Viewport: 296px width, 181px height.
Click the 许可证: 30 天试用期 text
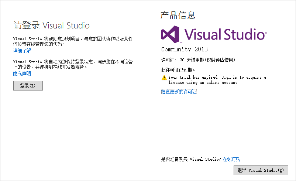pyautogui.click(x=198, y=60)
